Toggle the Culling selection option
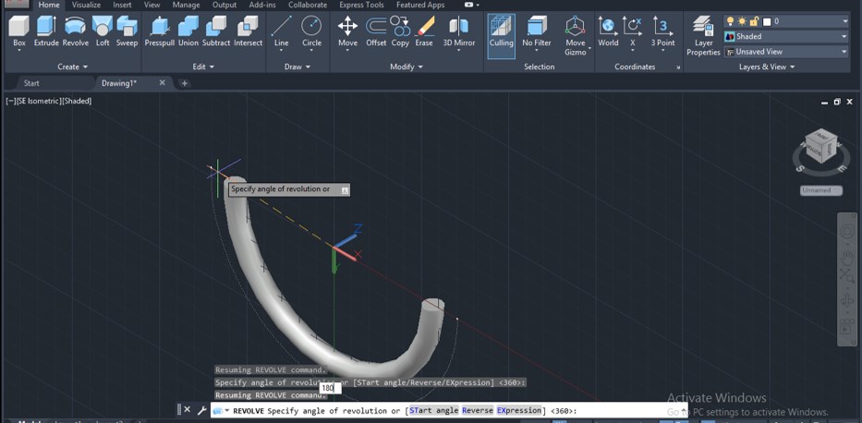Image resolution: width=862 pixels, height=423 pixels. (x=502, y=30)
